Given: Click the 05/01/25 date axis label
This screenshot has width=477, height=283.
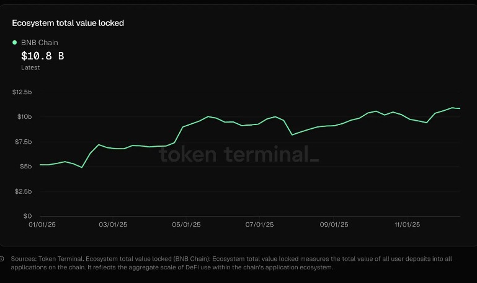Looking at the screenshot, I should click(185, 225).
